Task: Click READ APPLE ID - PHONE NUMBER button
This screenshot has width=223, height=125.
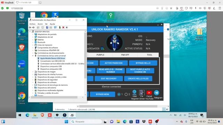Action: [111, 70]
